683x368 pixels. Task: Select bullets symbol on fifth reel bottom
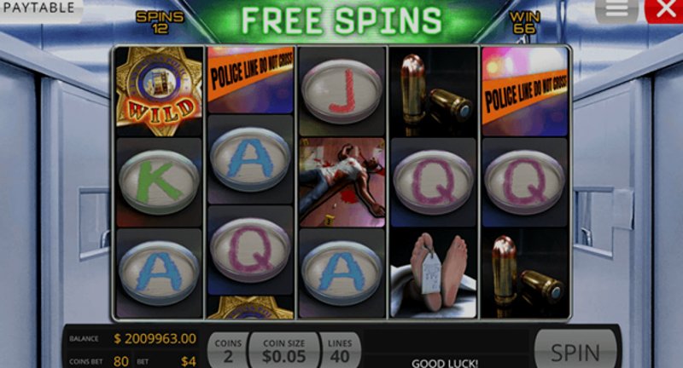[x=525, y=273]
